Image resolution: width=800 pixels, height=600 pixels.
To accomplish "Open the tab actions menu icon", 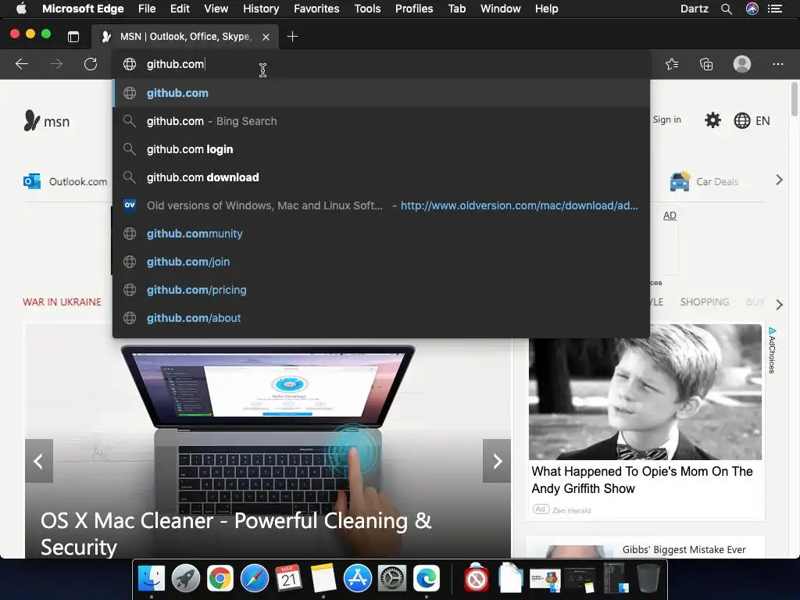I will (x=73, y=36).
